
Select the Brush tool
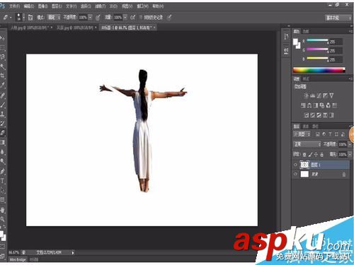2,105
